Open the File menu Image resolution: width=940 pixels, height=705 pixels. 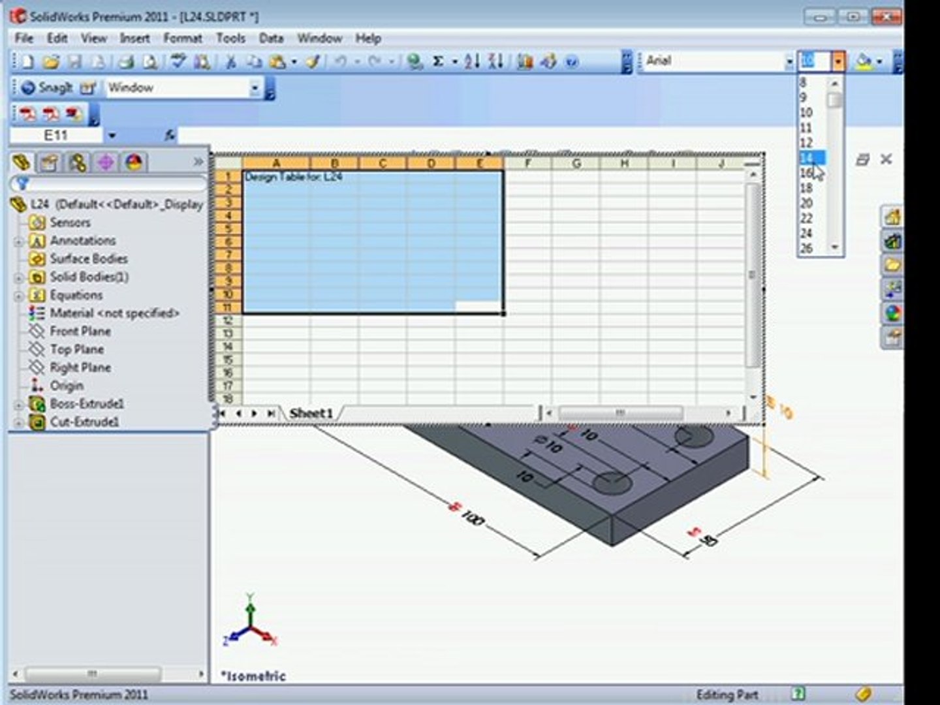coord(23,38)
